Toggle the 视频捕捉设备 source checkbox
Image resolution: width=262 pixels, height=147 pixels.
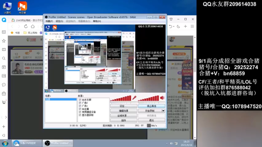tap(80, 112)
